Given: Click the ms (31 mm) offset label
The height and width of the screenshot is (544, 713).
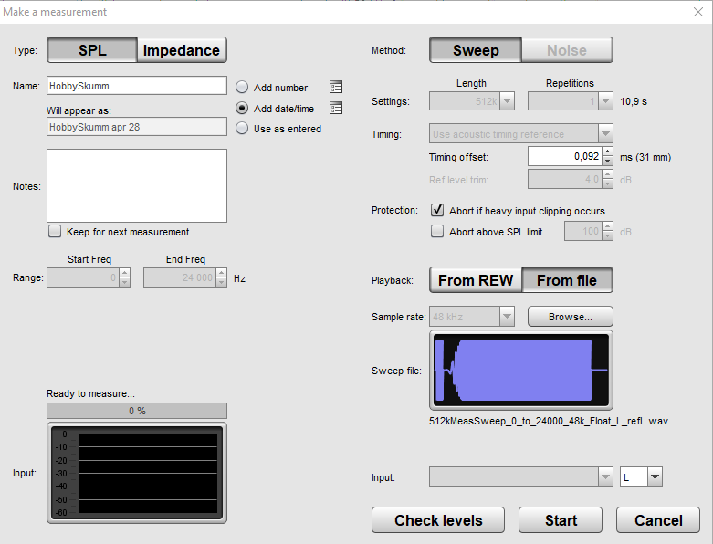Looking at the screenshot, I should [645, 157].
